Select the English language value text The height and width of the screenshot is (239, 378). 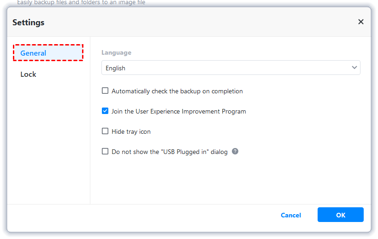coord(116,68)
